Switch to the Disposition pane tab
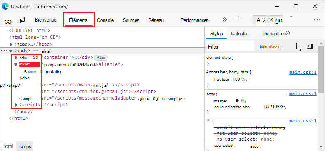 point(274,34)
